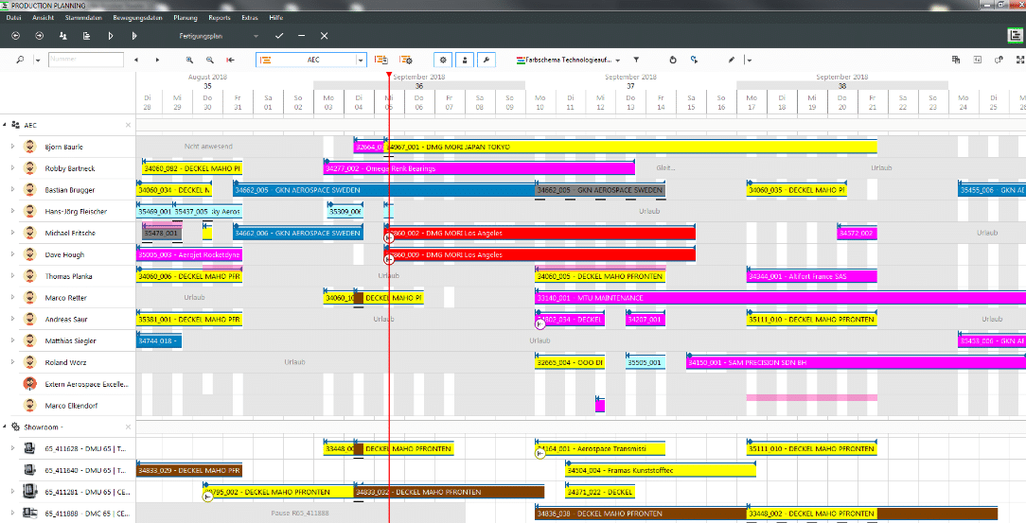Viewport: 1026px width, 523px height.
Task: Select the 34150_001 - SAM PRECISION SDN BH bar
Action: pyautogui.click(x=857, y=363)
